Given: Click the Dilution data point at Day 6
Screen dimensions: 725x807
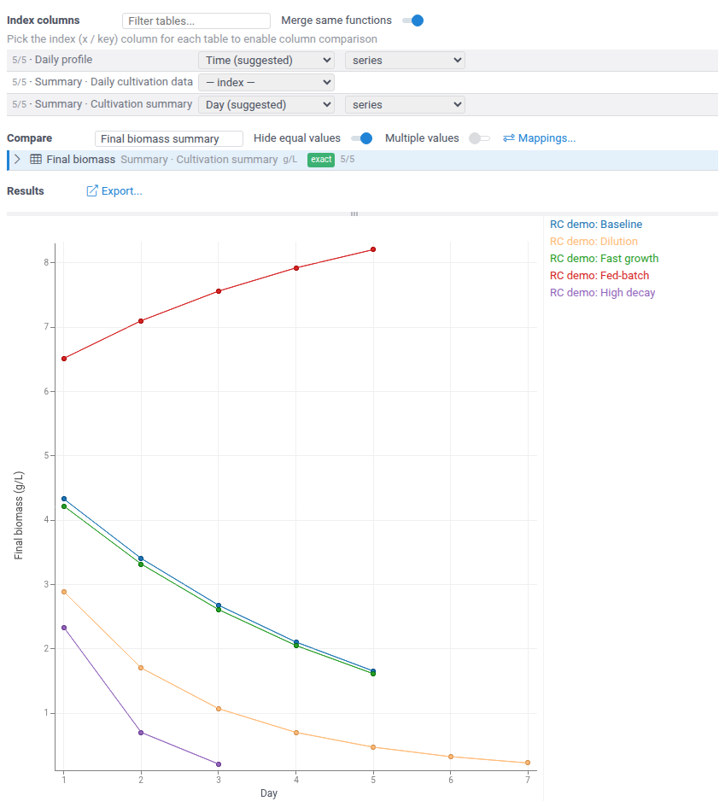Looking at the screenshot, I should pos(451,757).
